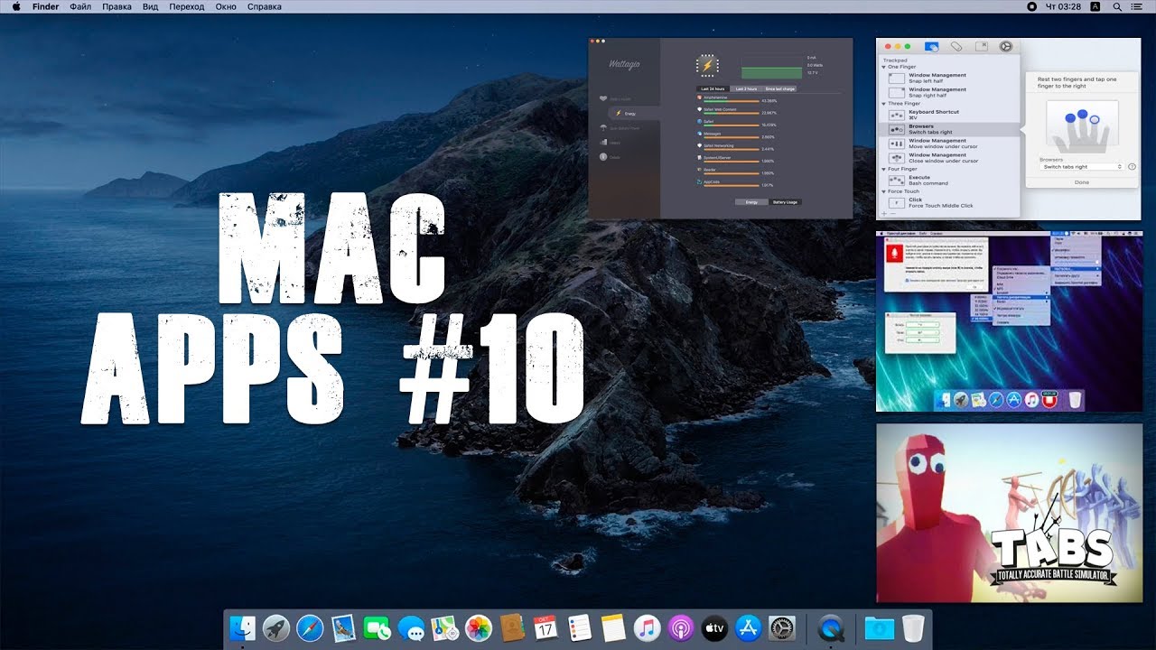Viewport: 1156px width, 650px height.
Task: Click Done in the gesture popover
Action: (1081, 182)
